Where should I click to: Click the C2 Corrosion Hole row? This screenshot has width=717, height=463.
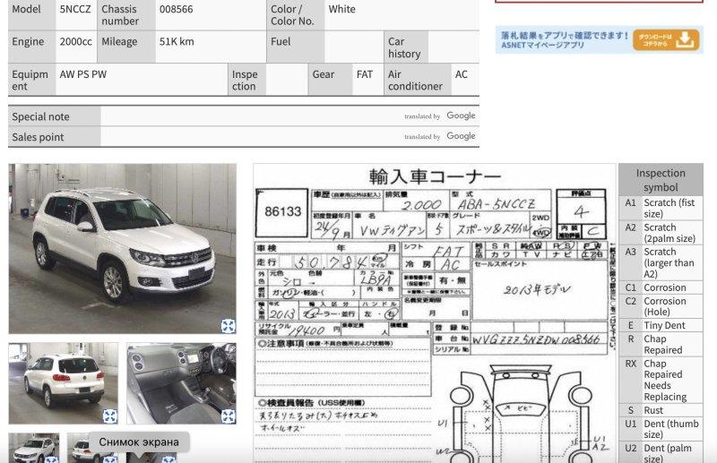[x=661, y=307]
